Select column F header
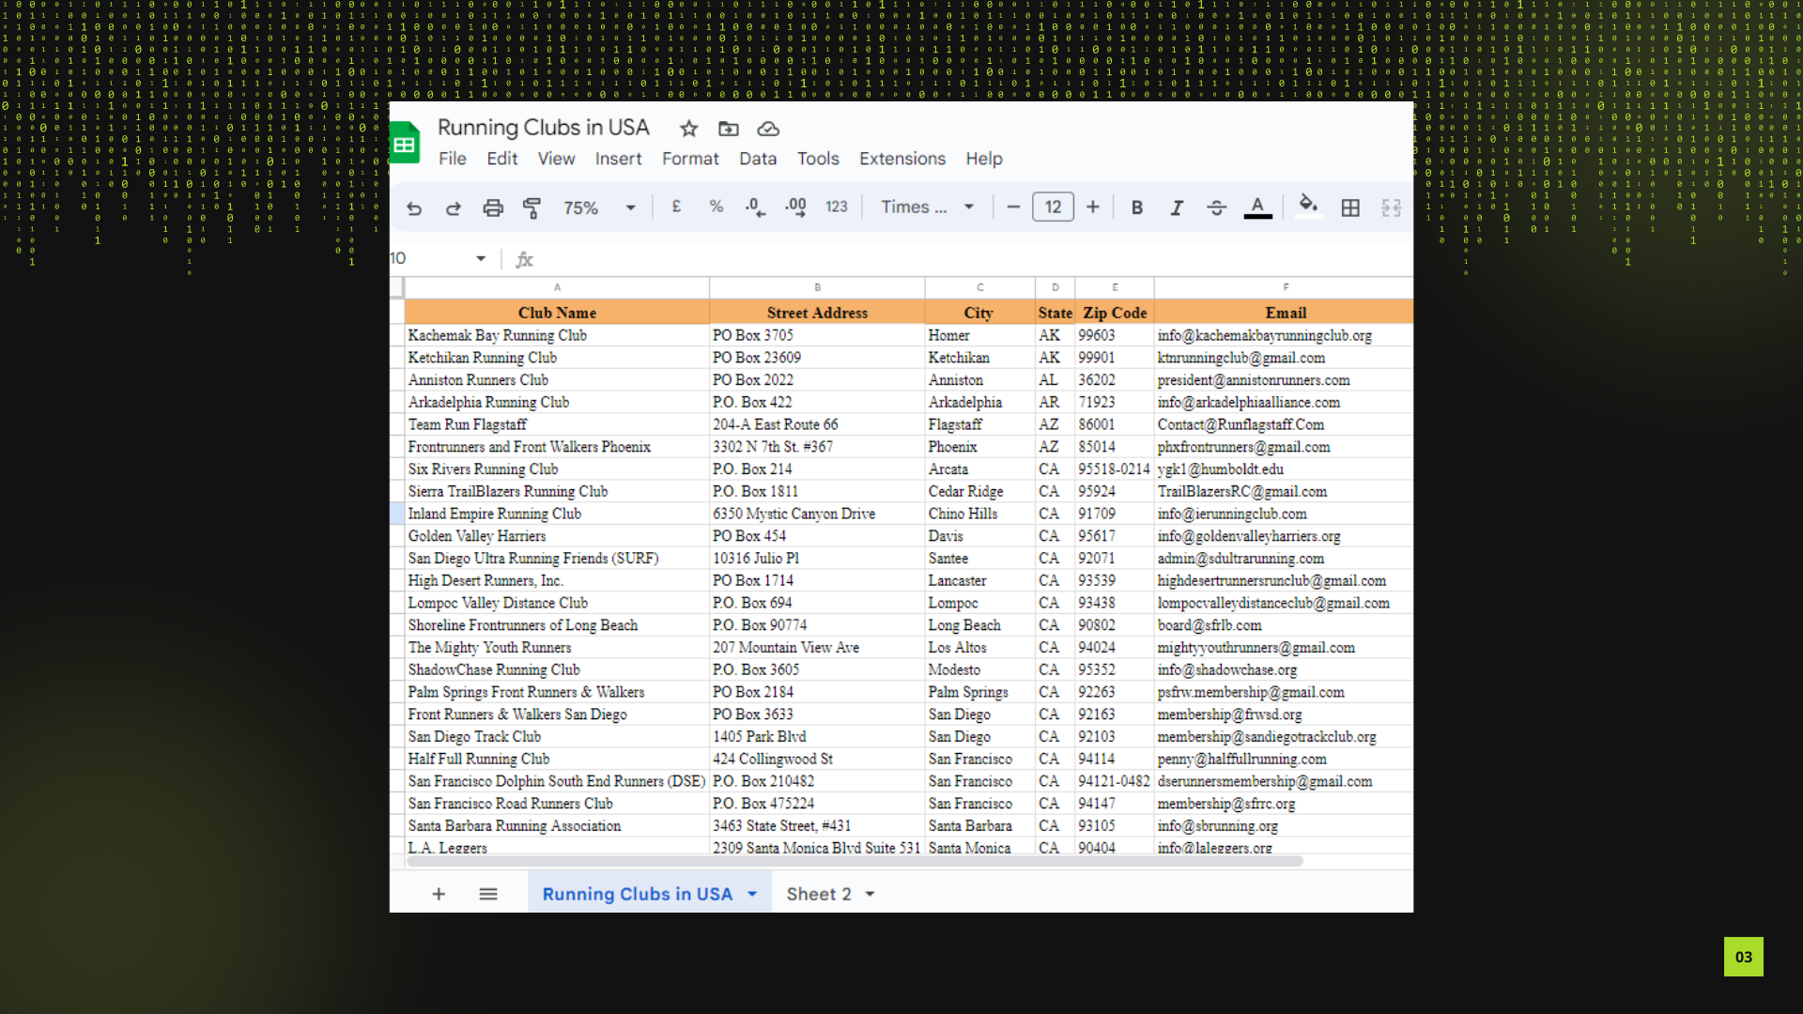 point(1285,287)
